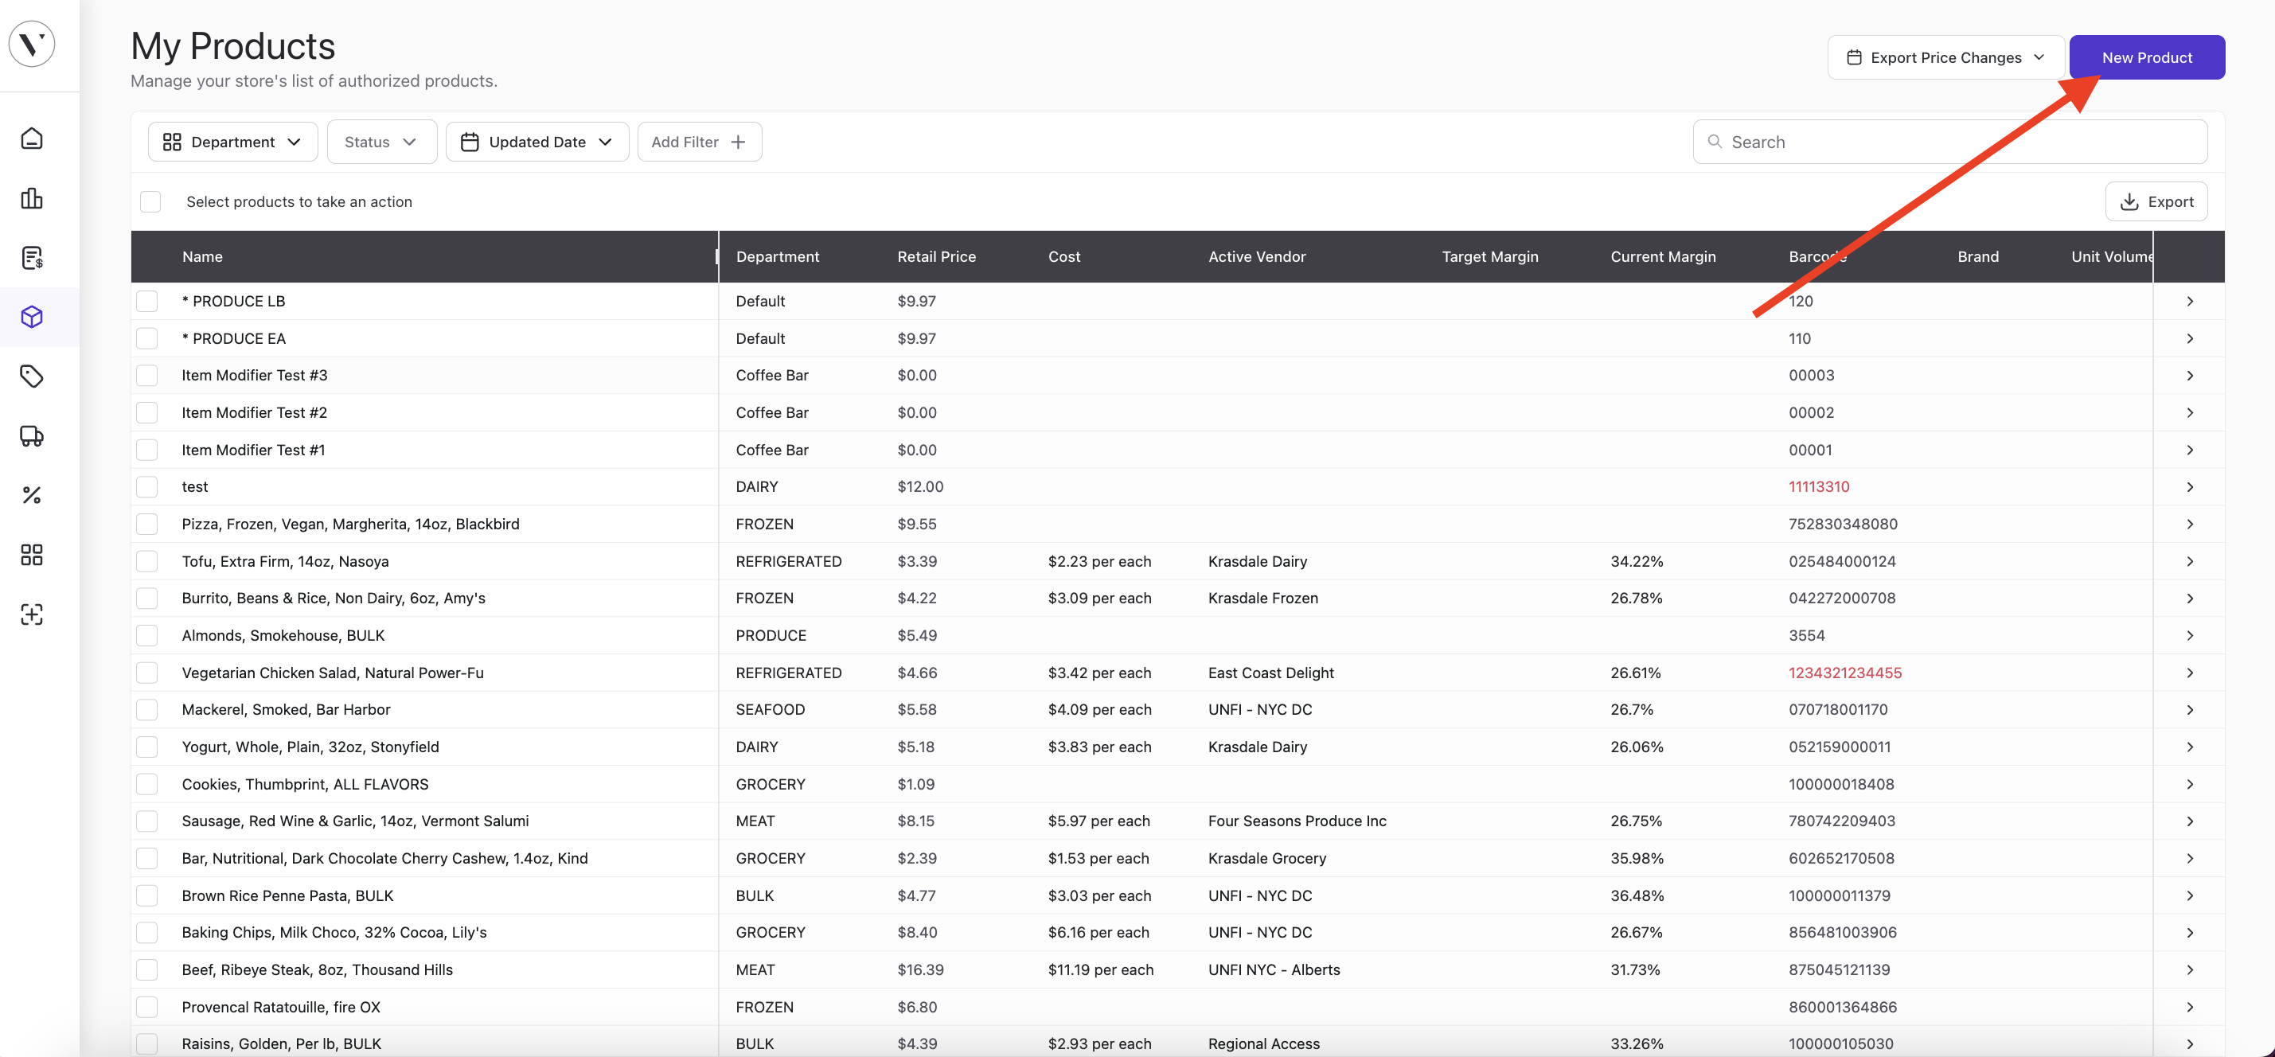Open the Cookies, Thumbprint row chevron
Image resolution: width=2275 pixels, height=1057 pixels.
click(2190, 784)
